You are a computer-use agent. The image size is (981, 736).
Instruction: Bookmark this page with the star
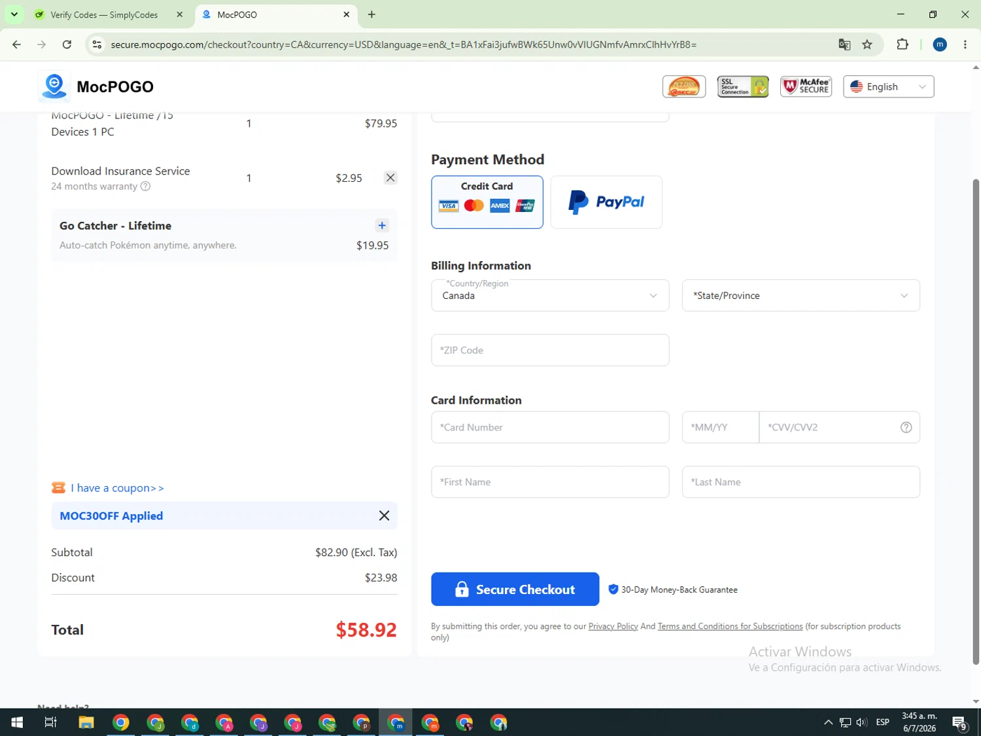click(x=867, y=44)
